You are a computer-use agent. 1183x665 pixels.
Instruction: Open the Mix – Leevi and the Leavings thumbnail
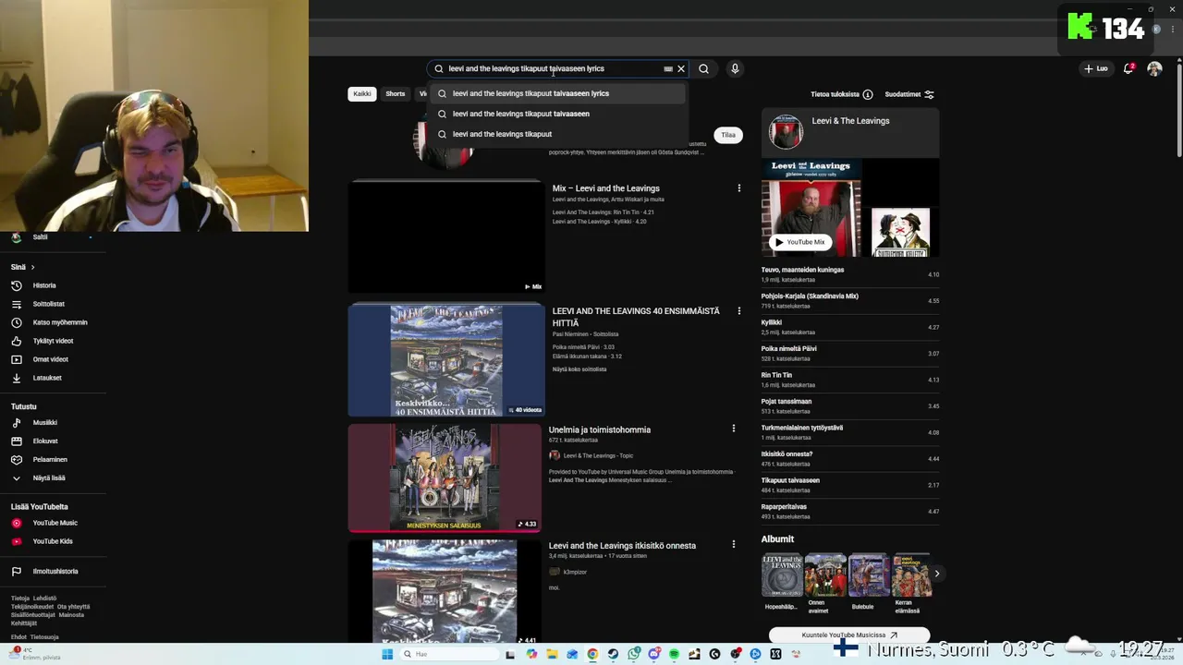[445, 237]
